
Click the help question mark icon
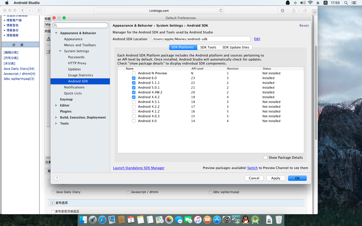(x=57, y=178)
